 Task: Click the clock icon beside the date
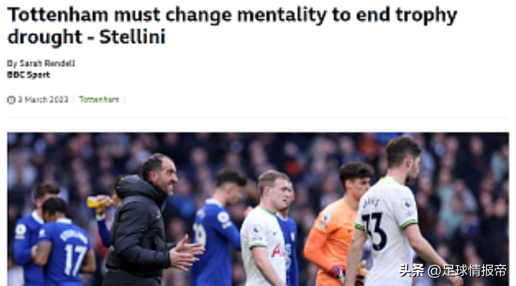click(x=11, y=100)
